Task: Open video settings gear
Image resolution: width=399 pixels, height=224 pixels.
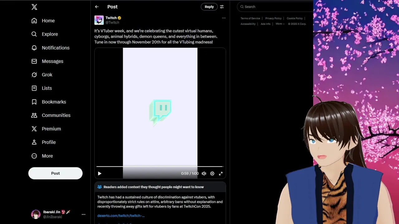Action: [x=212, y=174]
